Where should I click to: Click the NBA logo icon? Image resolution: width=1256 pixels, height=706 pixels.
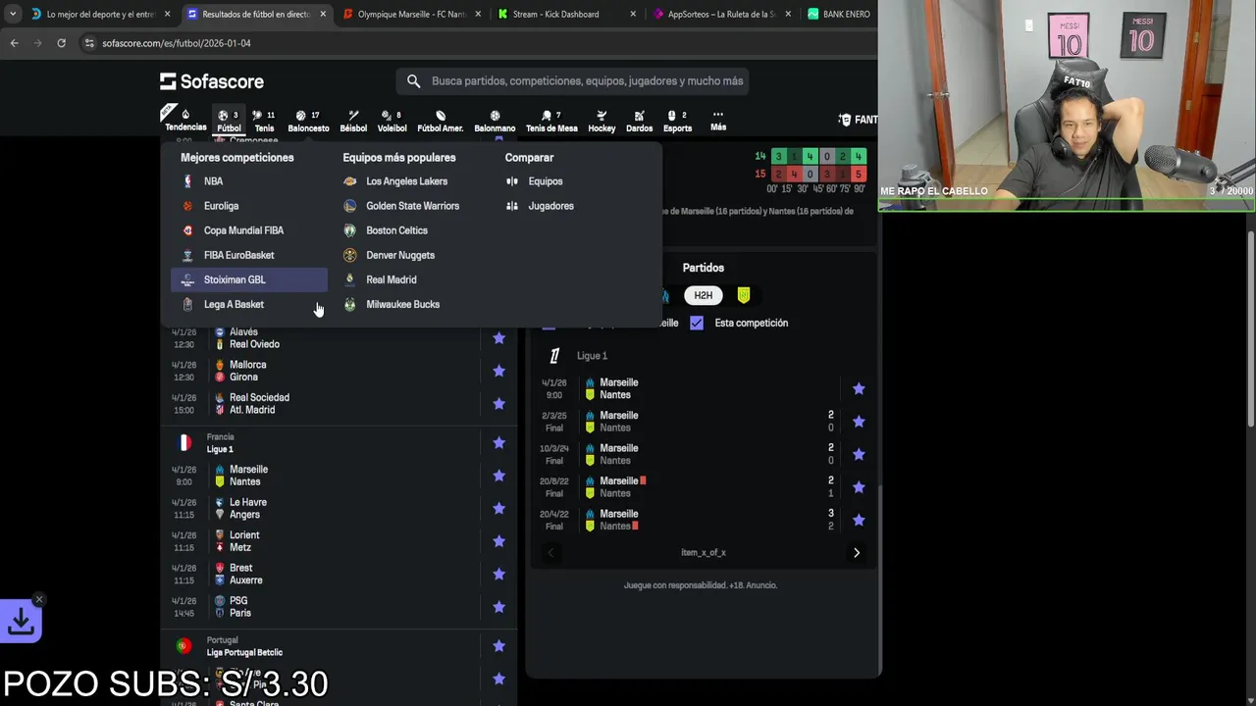click(x=187, y=181)
